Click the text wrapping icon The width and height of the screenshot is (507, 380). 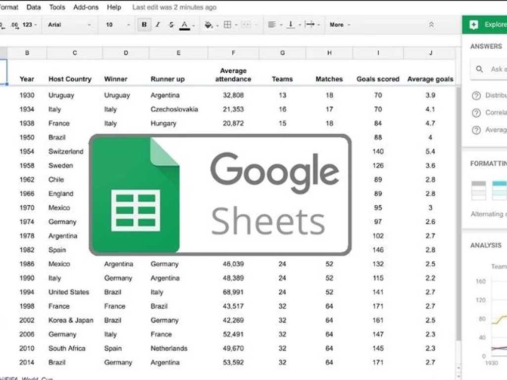[309, 24]
